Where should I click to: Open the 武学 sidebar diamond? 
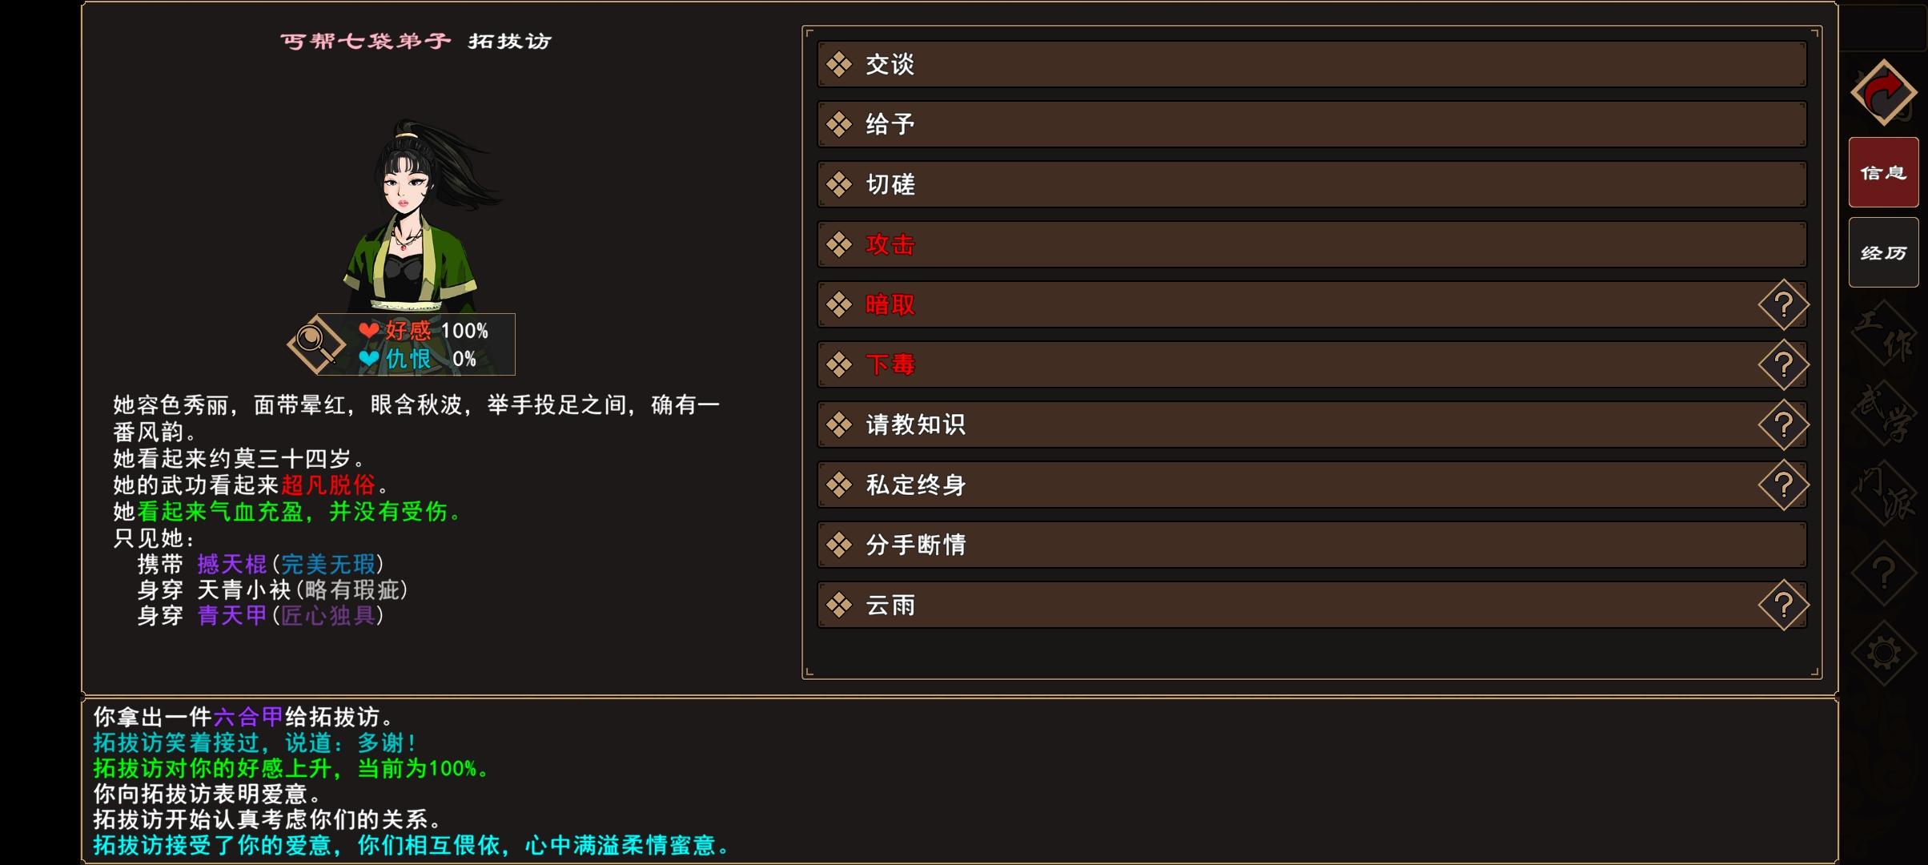1883,412
